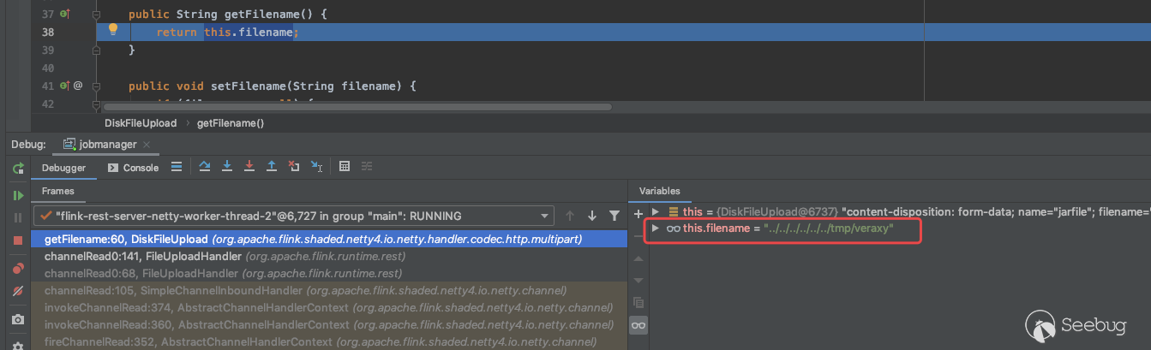Screen dimensions: 1151x350
Task: Select the Debugger tab
Action: pyautogui.click(x=63, y=168)
